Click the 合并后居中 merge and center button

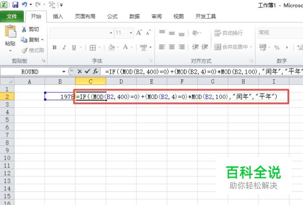[x=231, y=47]
